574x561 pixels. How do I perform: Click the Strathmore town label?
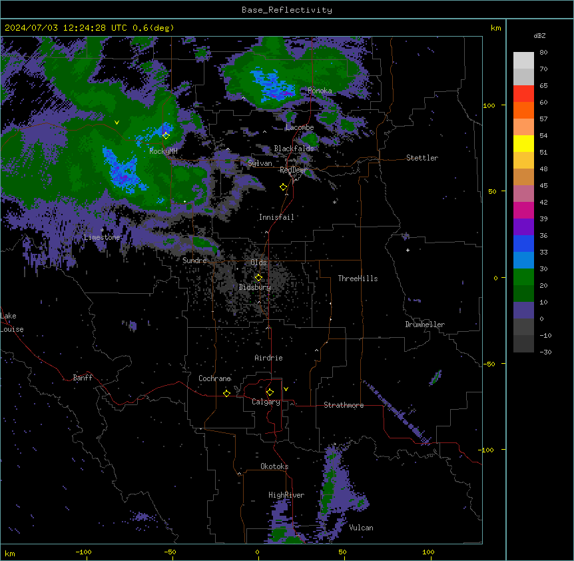344,405
